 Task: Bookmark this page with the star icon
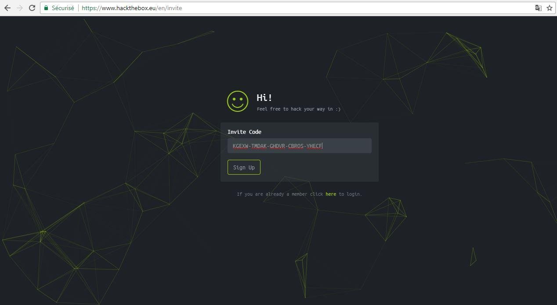549,8
